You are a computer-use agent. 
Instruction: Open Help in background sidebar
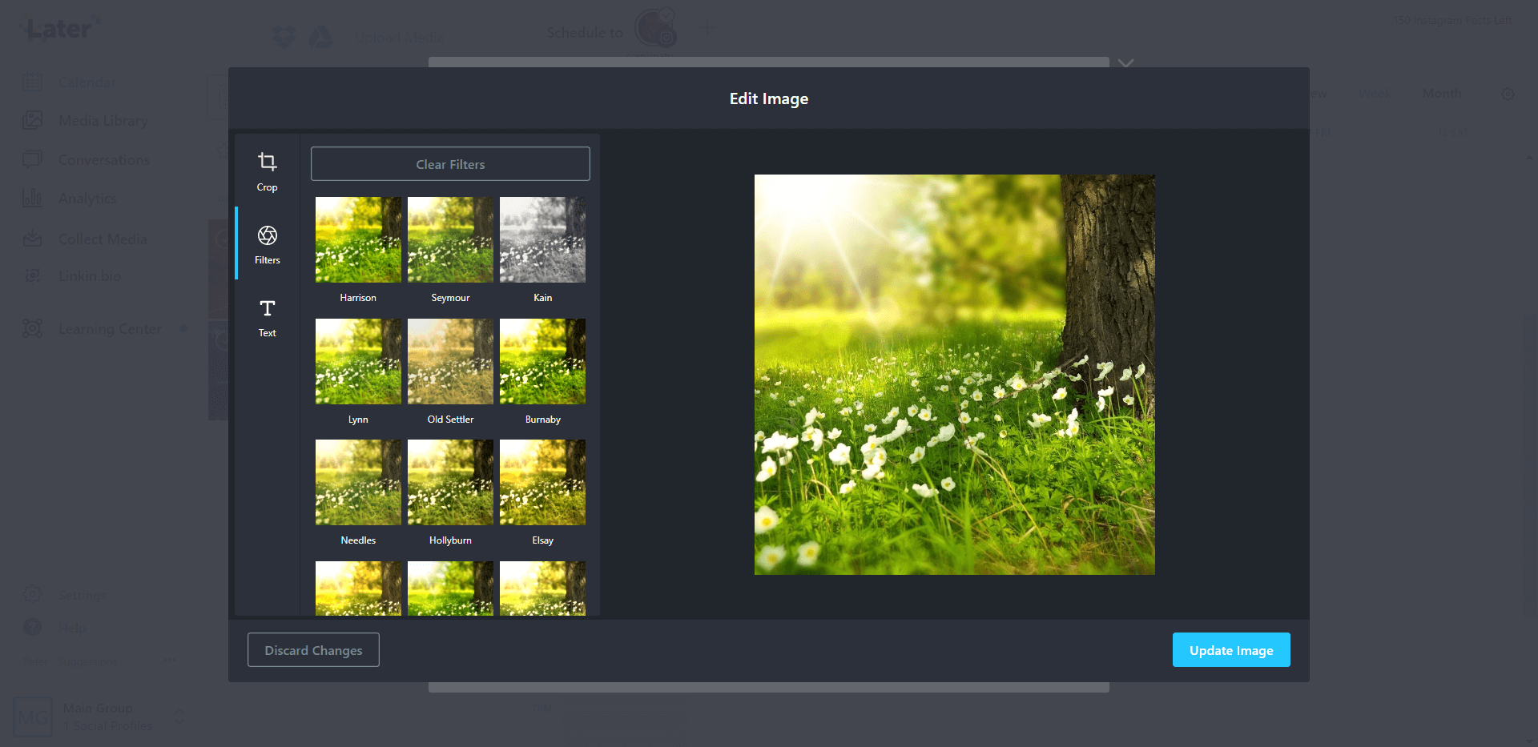coord(72,628)
